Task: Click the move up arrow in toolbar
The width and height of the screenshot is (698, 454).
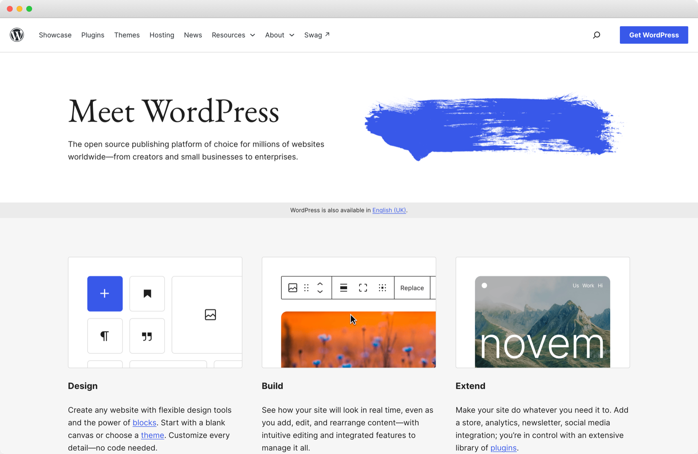Action: 320,284
